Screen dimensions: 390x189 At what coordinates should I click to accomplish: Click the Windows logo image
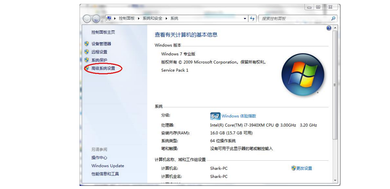pyautogui.click(x=303, y=74)
